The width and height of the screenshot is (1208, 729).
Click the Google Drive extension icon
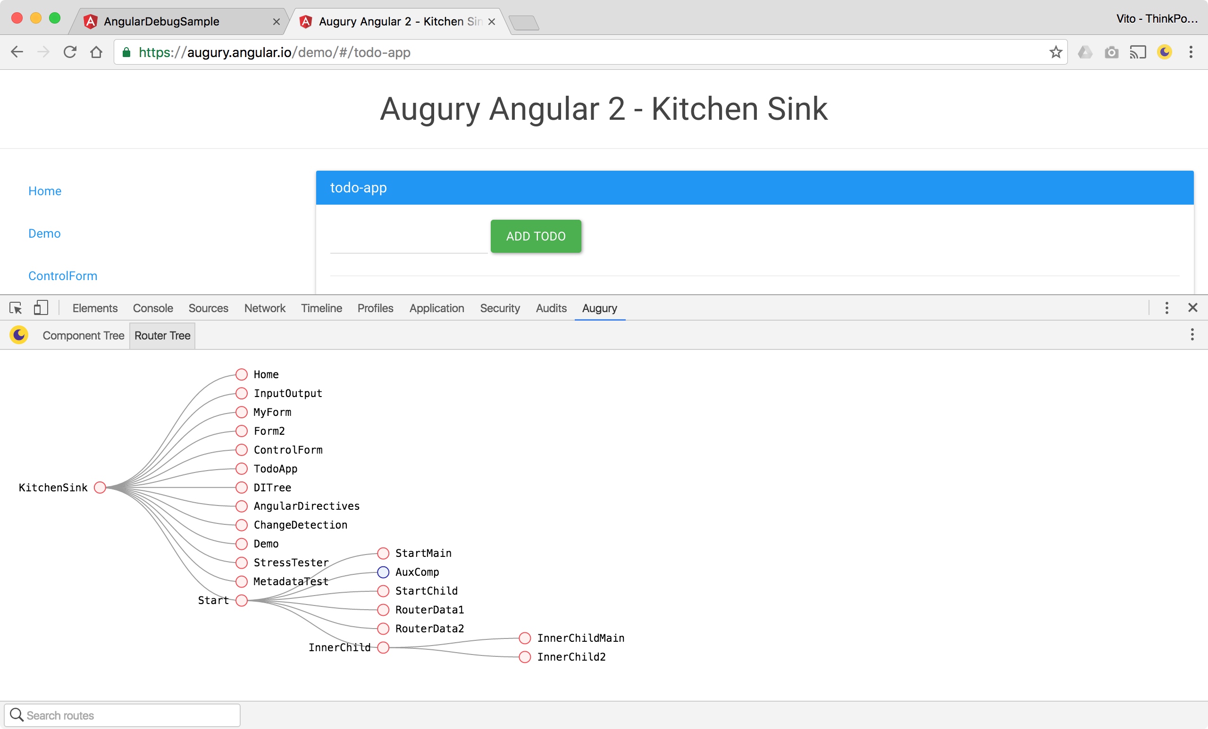[x=1085, y=52]
